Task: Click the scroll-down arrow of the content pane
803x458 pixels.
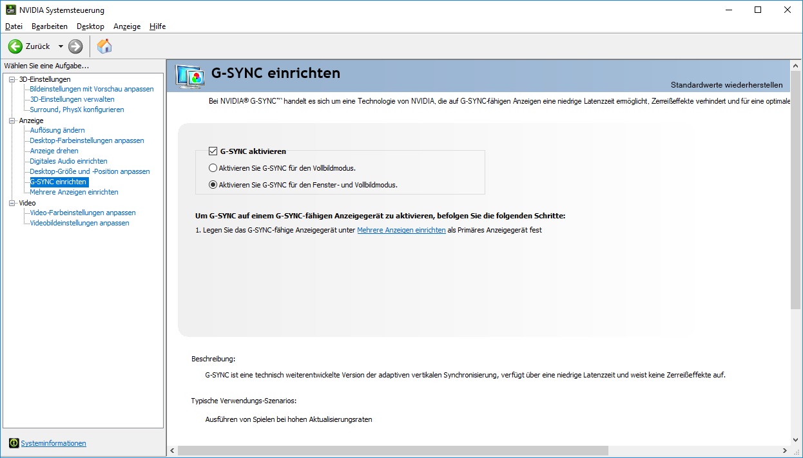Action: 796,439
